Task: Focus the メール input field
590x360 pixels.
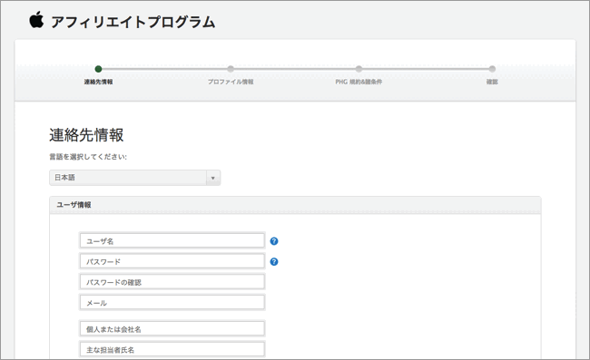Action: [x=172, y=303]
